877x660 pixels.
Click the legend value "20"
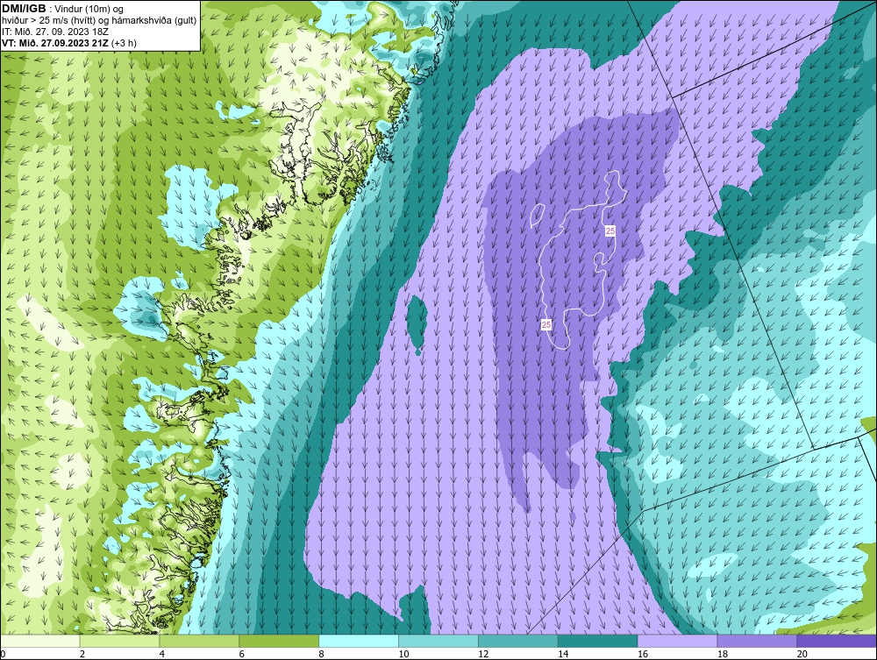802,654
